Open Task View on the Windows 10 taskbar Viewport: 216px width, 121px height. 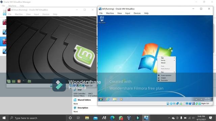click(x=78, y=118)
